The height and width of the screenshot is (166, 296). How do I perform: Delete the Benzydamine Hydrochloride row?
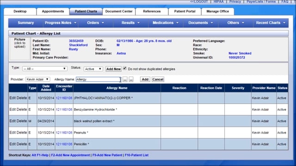tap(22, 109)
